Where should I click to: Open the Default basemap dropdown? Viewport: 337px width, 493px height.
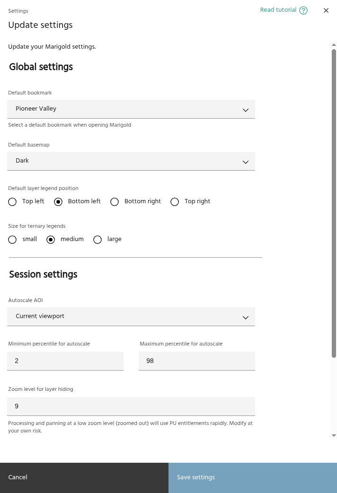coord(131,161)
